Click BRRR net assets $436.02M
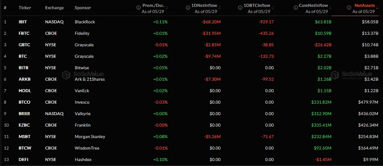The height and width of the screenshot is (166, 383). pyautogui.click(x=368, y=114)
